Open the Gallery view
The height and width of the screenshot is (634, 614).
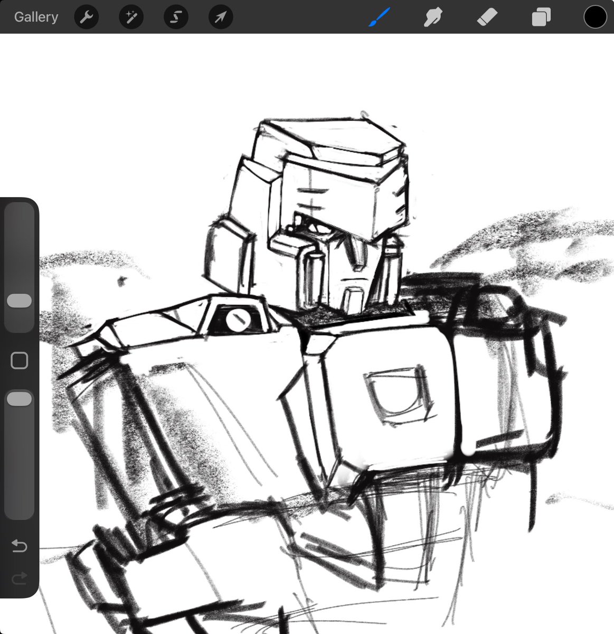(36, 17)
